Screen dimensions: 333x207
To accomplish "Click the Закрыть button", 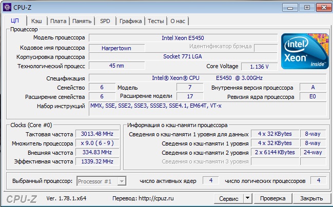I will pos(311,198).
